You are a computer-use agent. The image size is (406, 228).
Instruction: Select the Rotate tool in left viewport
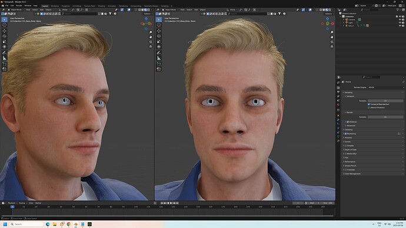[x=4, y=36]
